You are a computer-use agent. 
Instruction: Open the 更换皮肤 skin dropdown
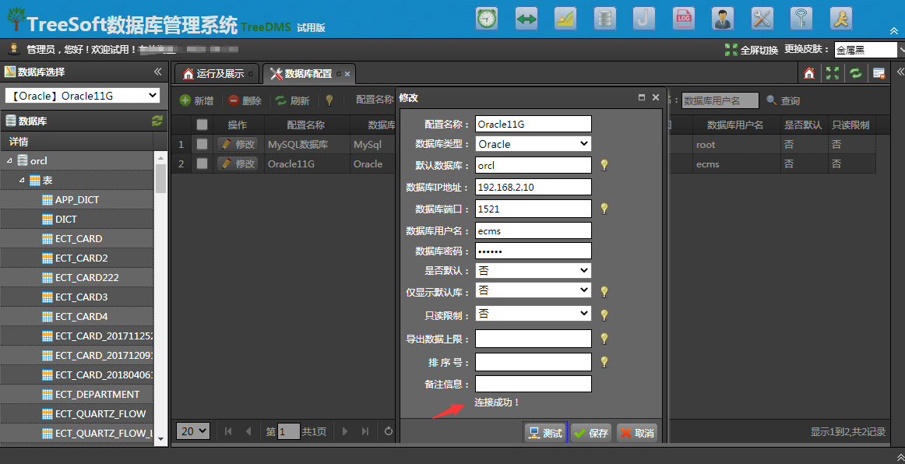click(x=869, y=50)
